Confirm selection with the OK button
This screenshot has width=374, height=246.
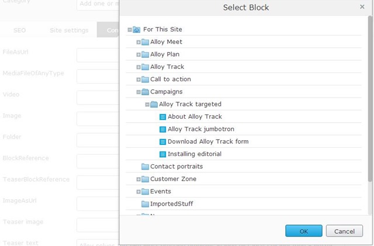point(303,231)
